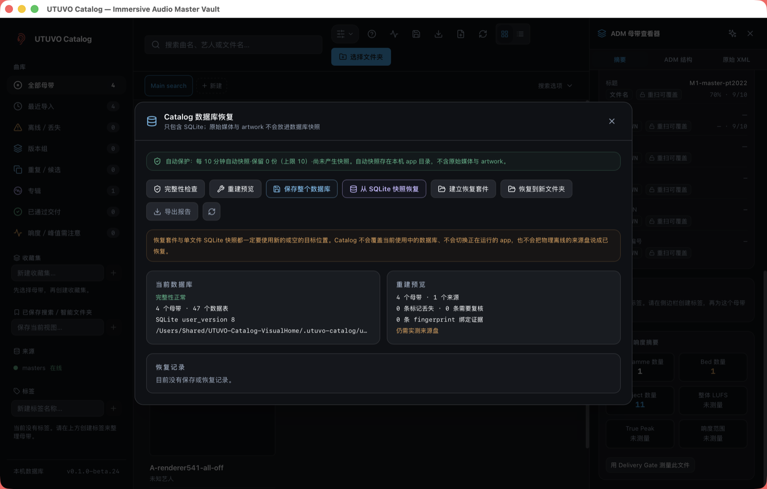Close the Catalog 数据库恢复 dialog
The height and width of the screenshot is (489, 767).
[612, 121]
